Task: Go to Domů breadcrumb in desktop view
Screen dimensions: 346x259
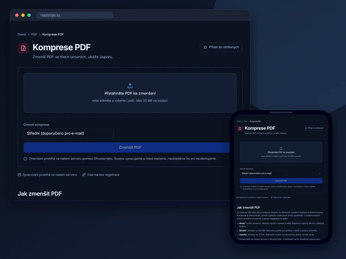Action: [22, 34]
